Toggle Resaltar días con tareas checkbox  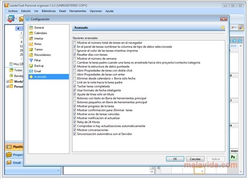pyautogui.click(x=74, y=55)
